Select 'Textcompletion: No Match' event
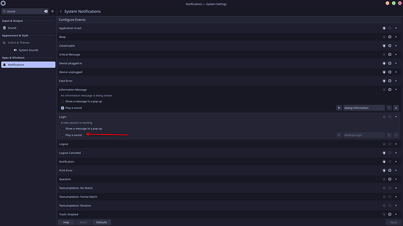 click(x=229, y=188)
